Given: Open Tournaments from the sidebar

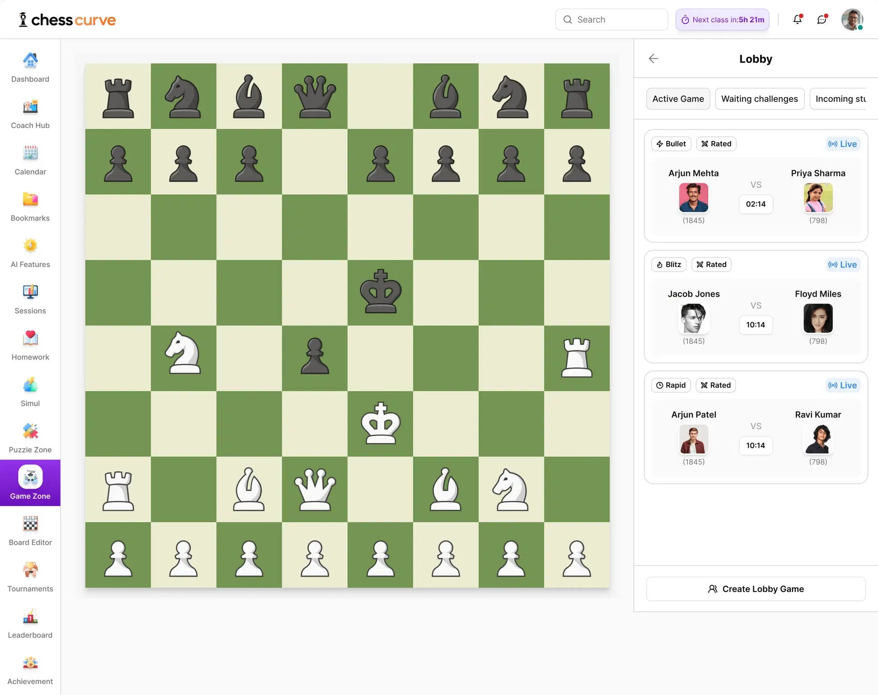Looking at the screenshot, I should coord(30,577).
